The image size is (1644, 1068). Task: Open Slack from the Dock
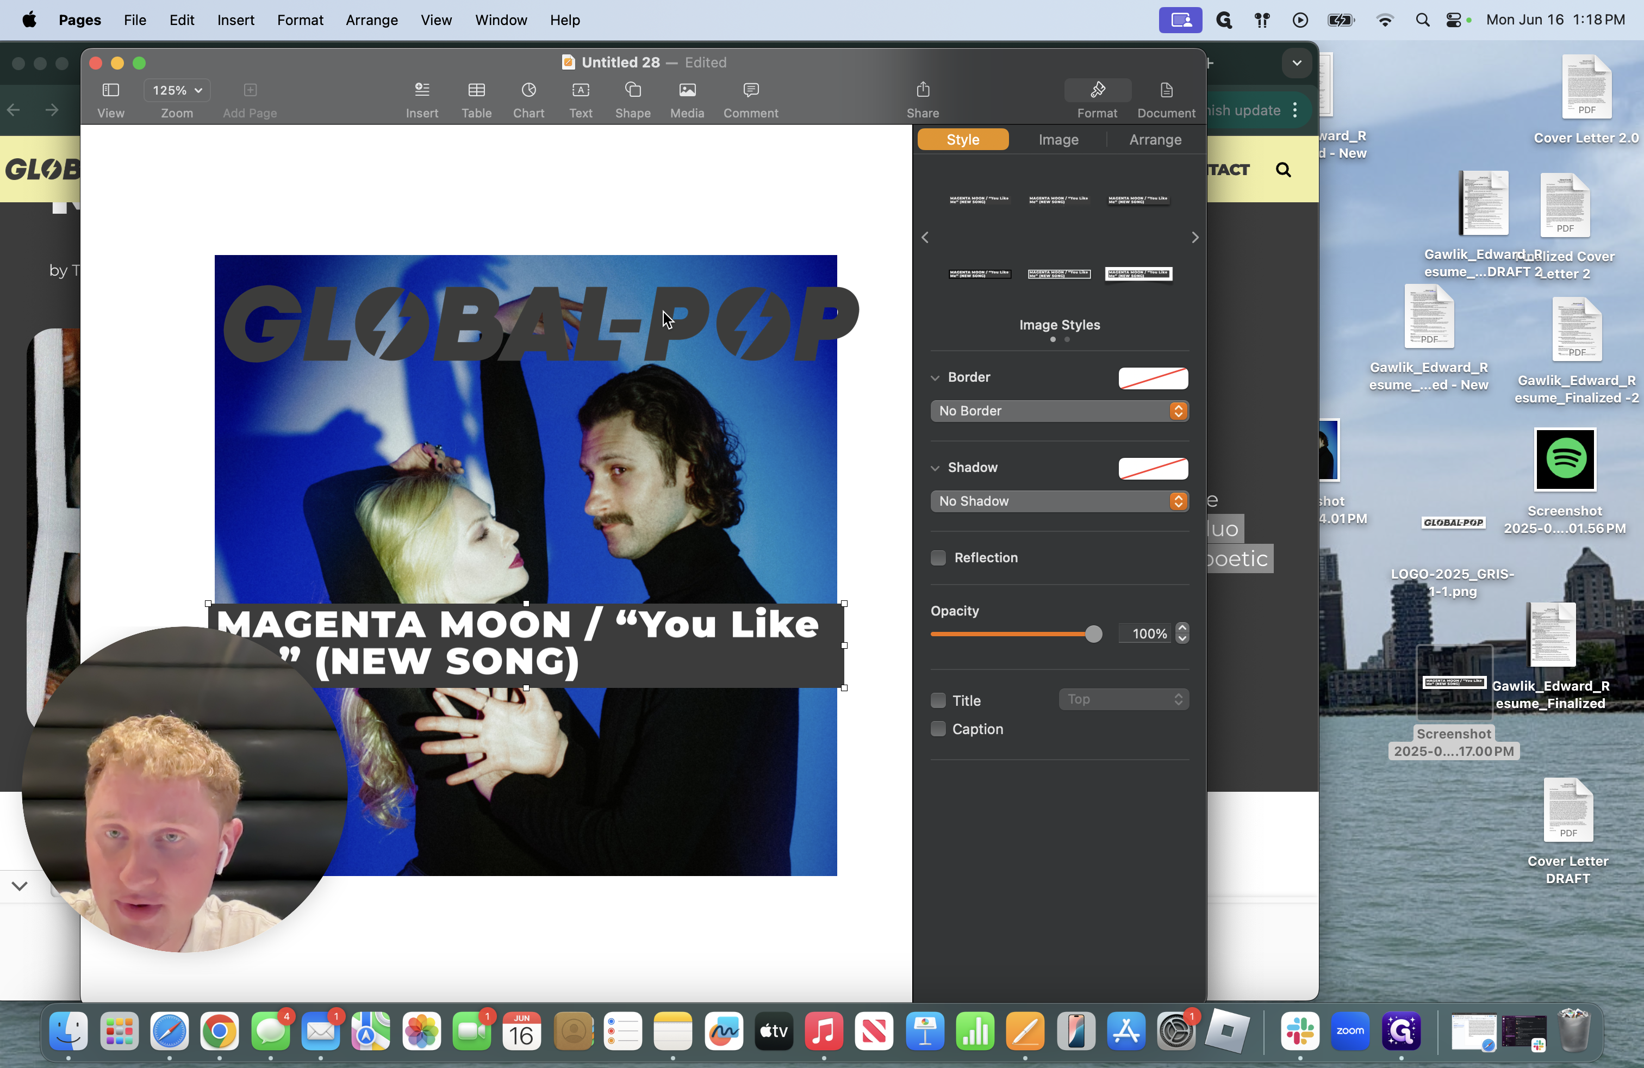click(x=1300, y=1032)
